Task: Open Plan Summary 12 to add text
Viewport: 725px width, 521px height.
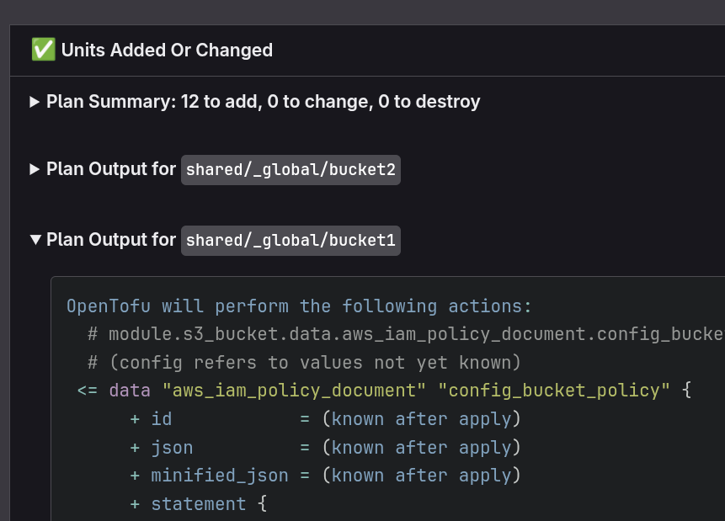Action: [x=263, y=102]
